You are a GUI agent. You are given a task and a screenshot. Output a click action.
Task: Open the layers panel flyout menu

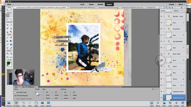pyautogui.click(x=185, y=7)
